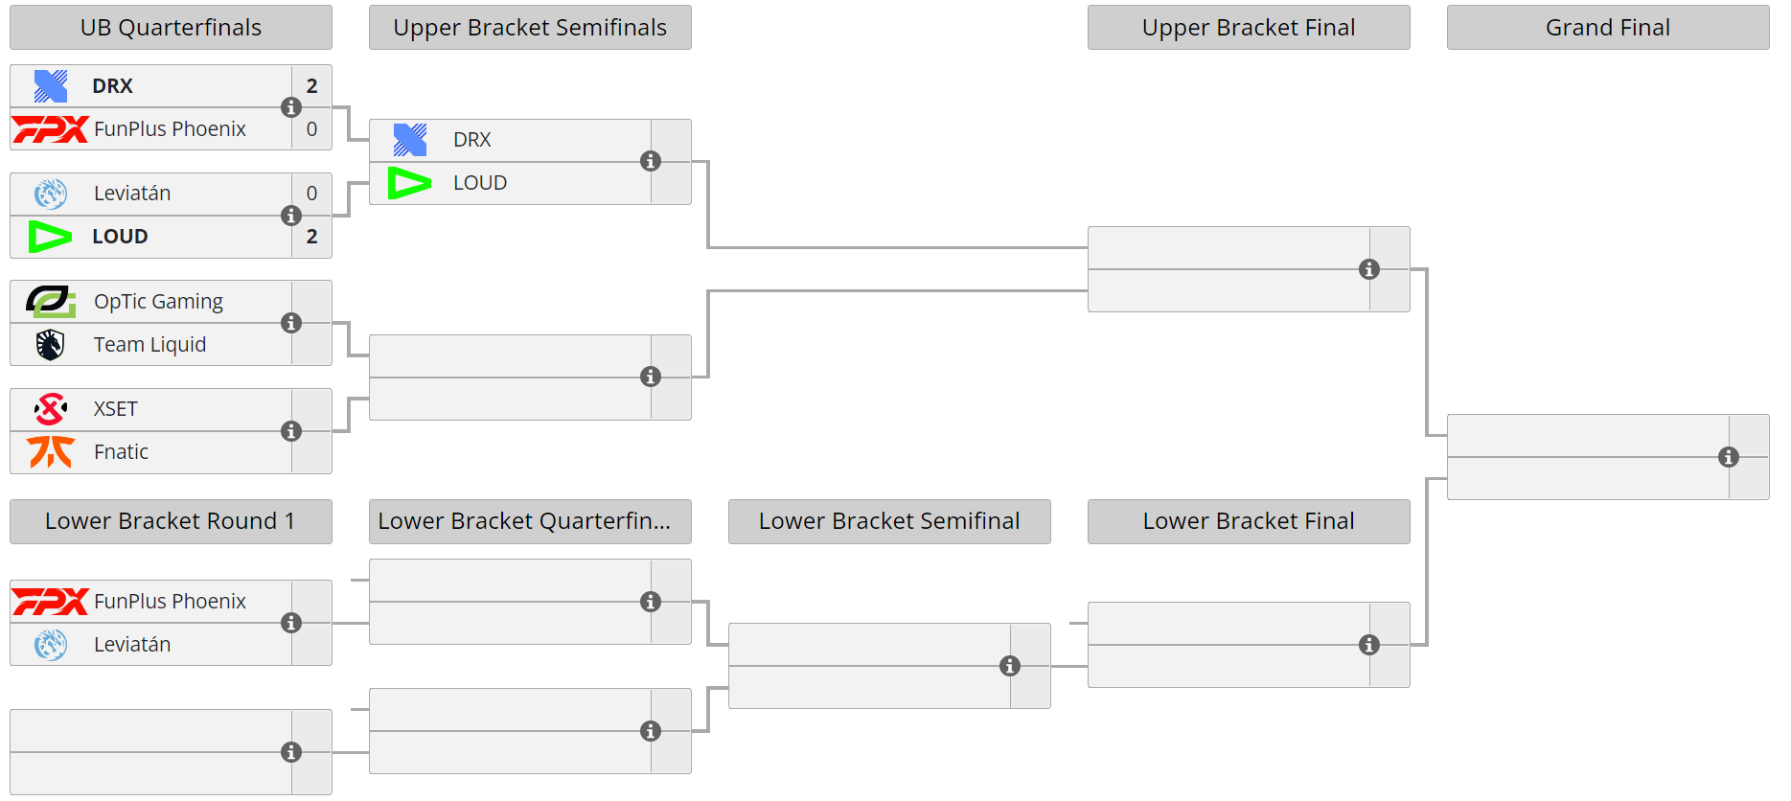Click the Fnatic logo in quarterfinals
The image size is (1791, 801).
point(51,451)
